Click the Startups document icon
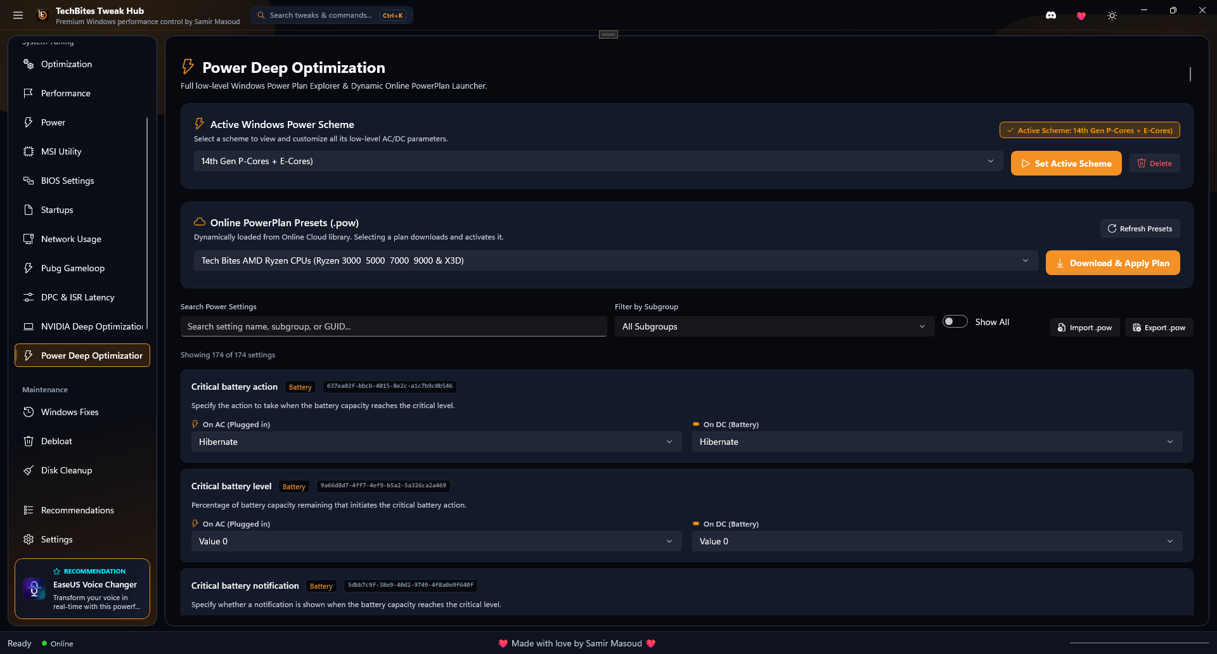This screenshot has width=1217, height=654. pos(29,210)
